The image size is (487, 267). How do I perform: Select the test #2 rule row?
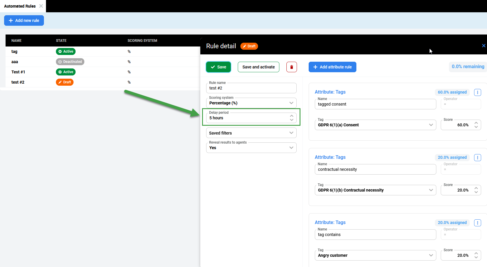pos(18,82)
